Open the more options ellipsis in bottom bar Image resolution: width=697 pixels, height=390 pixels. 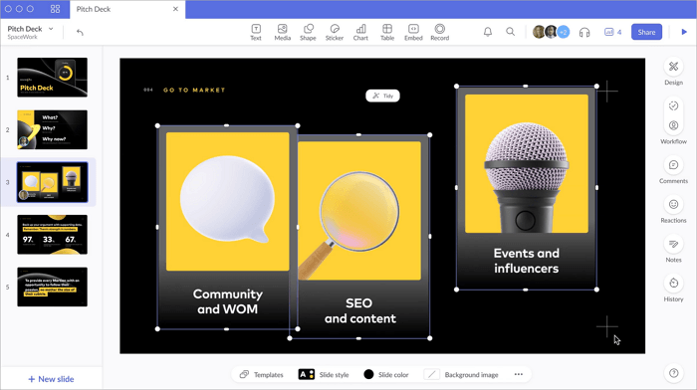pos(519,374)
